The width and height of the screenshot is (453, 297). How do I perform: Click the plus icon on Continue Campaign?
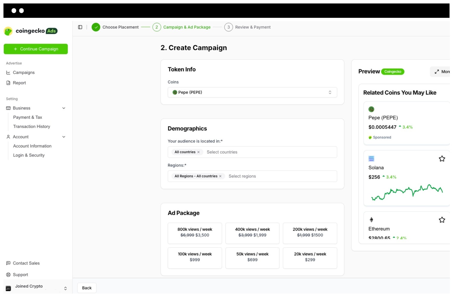click(15, 49)
